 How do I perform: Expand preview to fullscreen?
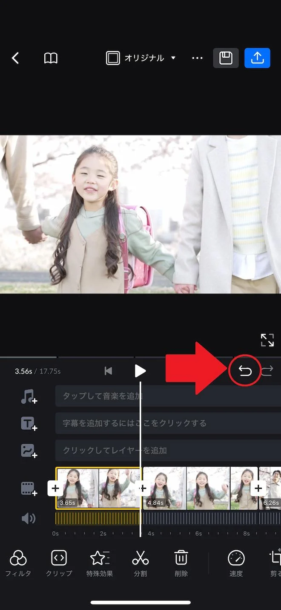pos(267,340)
